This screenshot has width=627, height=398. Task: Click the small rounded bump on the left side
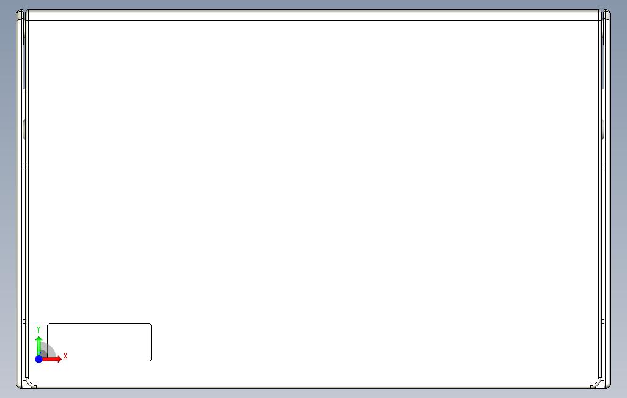[x=24, y=129]
